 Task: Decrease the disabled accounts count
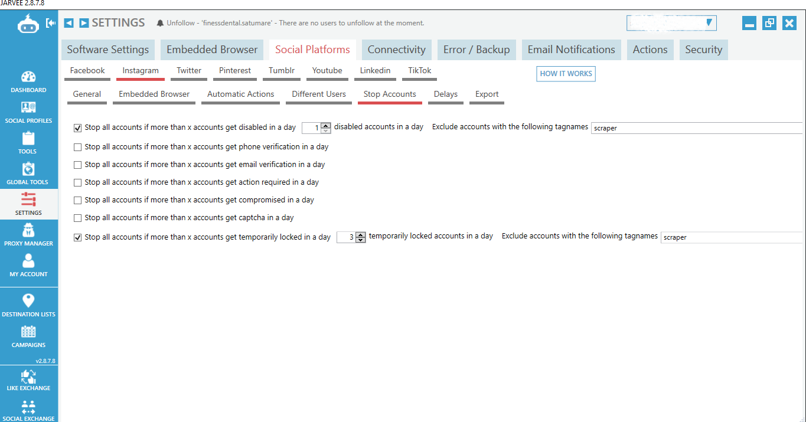pos(325,130)
